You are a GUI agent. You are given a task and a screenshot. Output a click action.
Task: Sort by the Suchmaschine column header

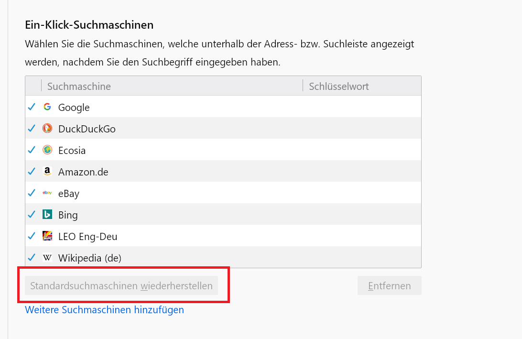pyautogui.click(x=79, y=87)
